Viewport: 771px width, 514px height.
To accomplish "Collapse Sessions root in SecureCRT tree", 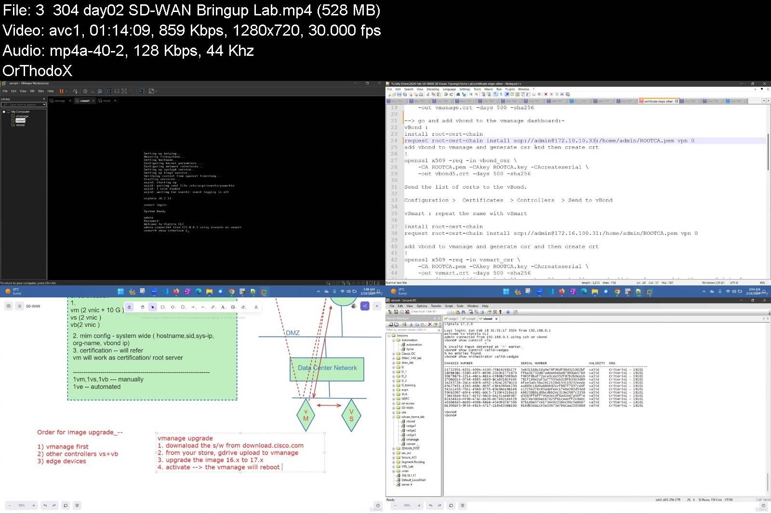I will [389, 335].
